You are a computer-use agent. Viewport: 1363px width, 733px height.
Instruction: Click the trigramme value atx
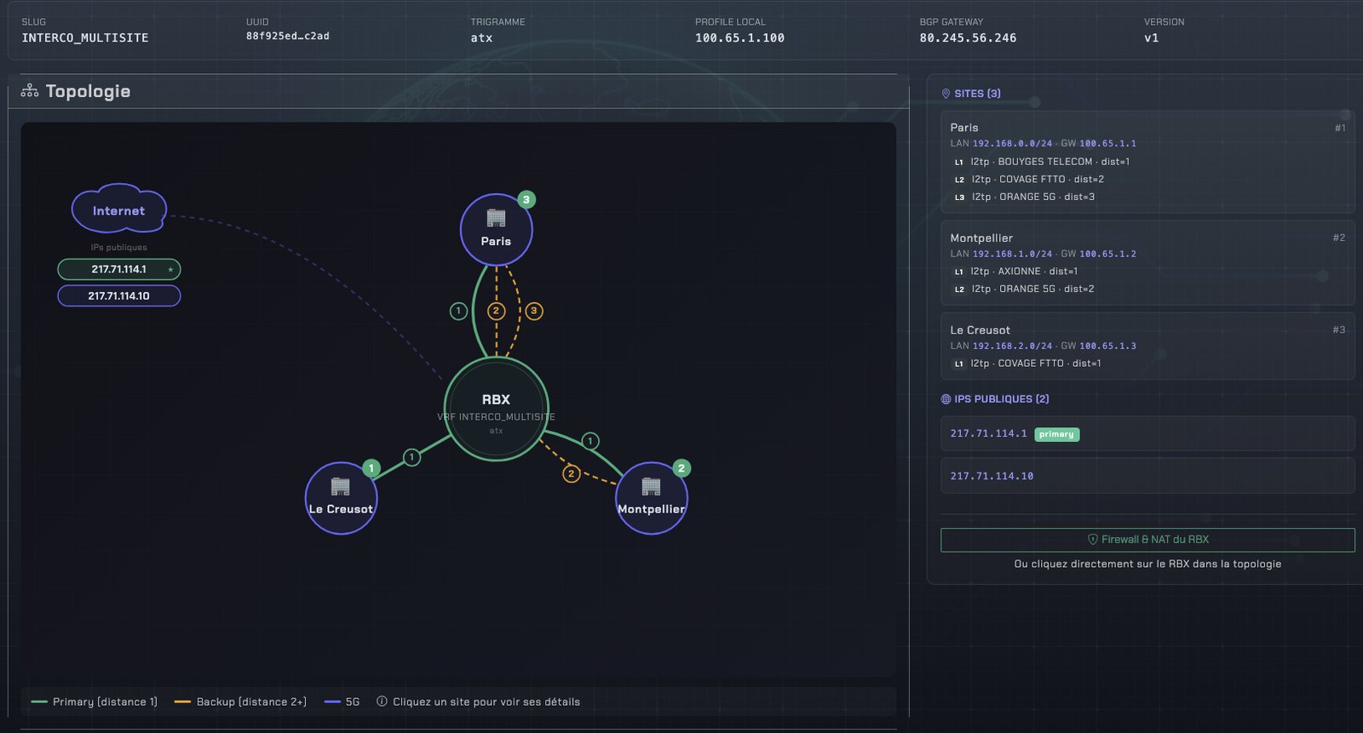tap(481, 37)
